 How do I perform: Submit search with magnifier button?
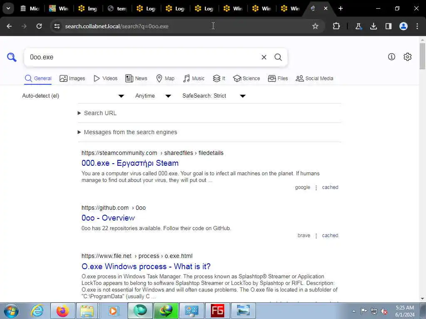[278, 57]
